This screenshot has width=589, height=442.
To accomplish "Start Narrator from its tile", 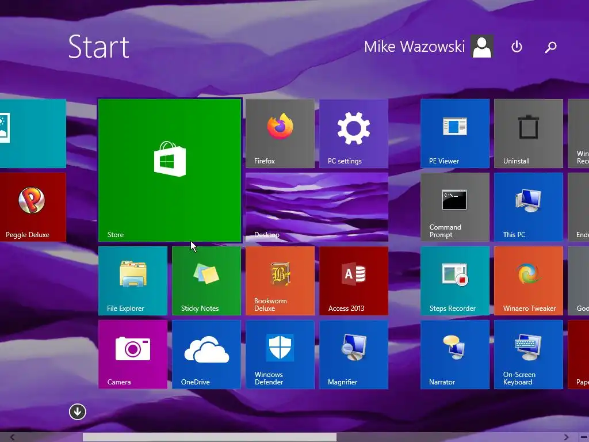I will tap(455, 355).
